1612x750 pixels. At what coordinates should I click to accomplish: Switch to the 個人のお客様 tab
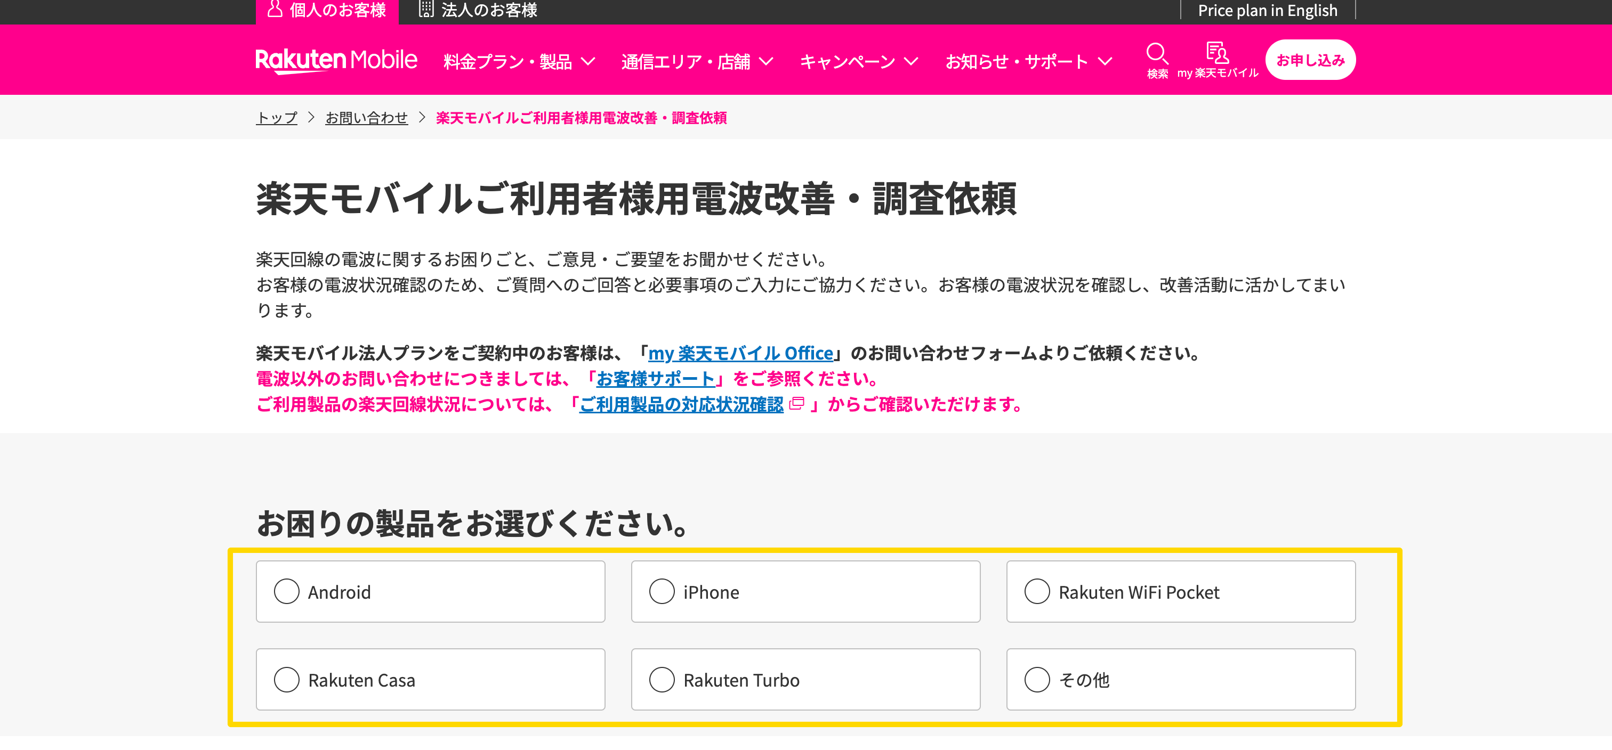pos(327,11)
